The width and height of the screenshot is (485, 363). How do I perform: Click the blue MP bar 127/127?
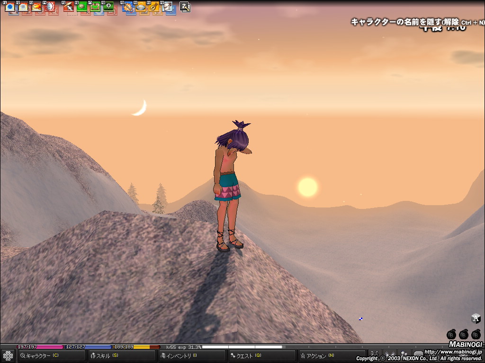click(89, 347)
